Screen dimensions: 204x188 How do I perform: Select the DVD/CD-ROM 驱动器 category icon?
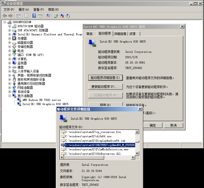pos(14,26)
